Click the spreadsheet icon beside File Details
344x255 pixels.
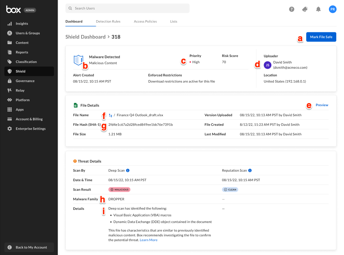click(x=76, y=105)
